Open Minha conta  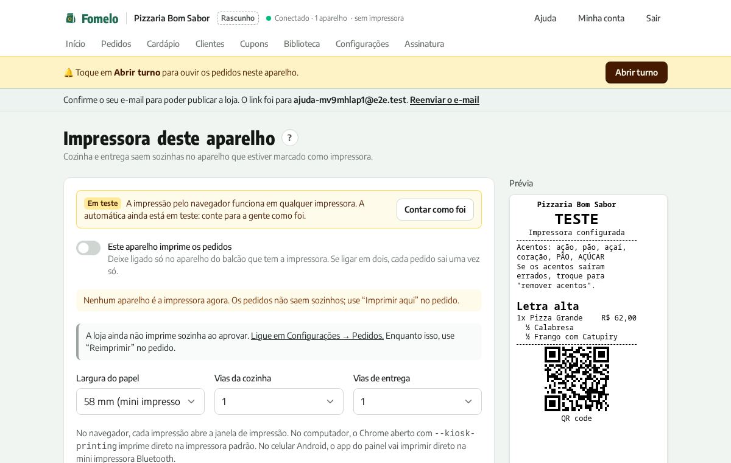[601, 18]
